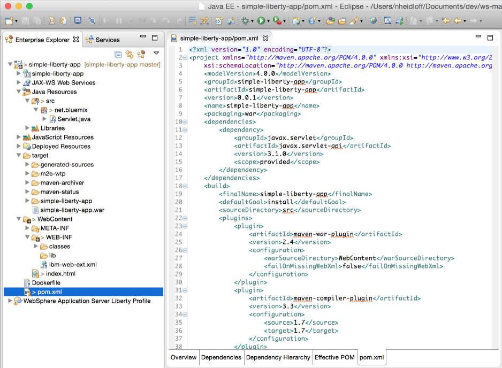502x368 pixels.
Task: Show the Effective POM tab
Action: [x=334, y=357]
